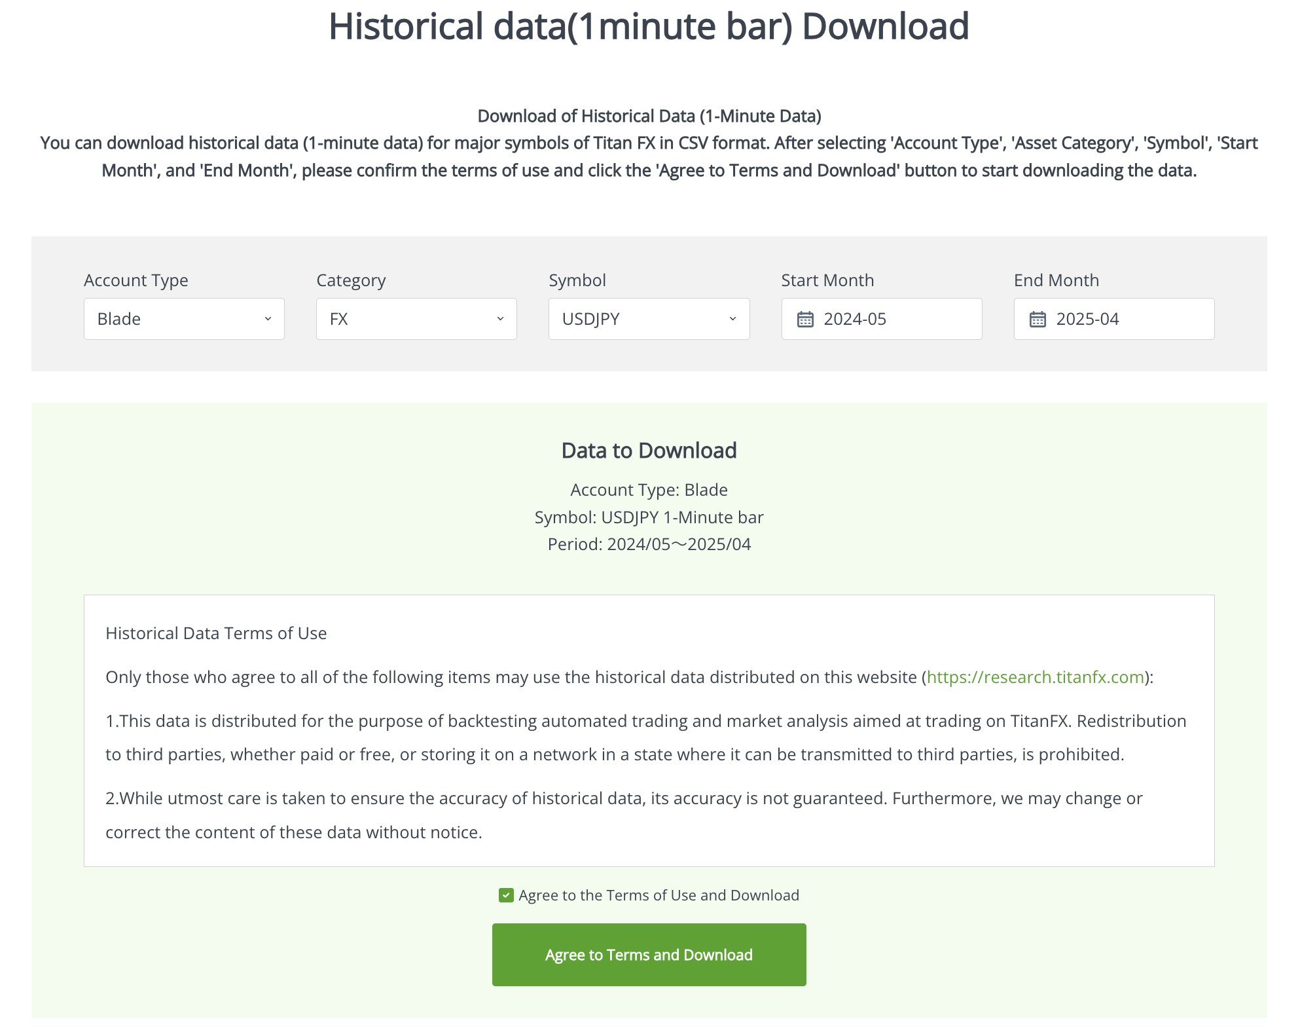Screen dimensions: 1300x1036
Task: Open the Category dropdown showing FX
Action: point(416,319)
